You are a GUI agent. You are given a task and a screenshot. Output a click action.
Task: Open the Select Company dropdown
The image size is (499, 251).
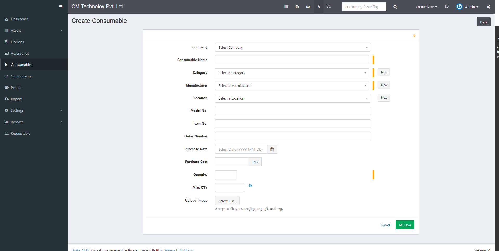pos(292,47)
